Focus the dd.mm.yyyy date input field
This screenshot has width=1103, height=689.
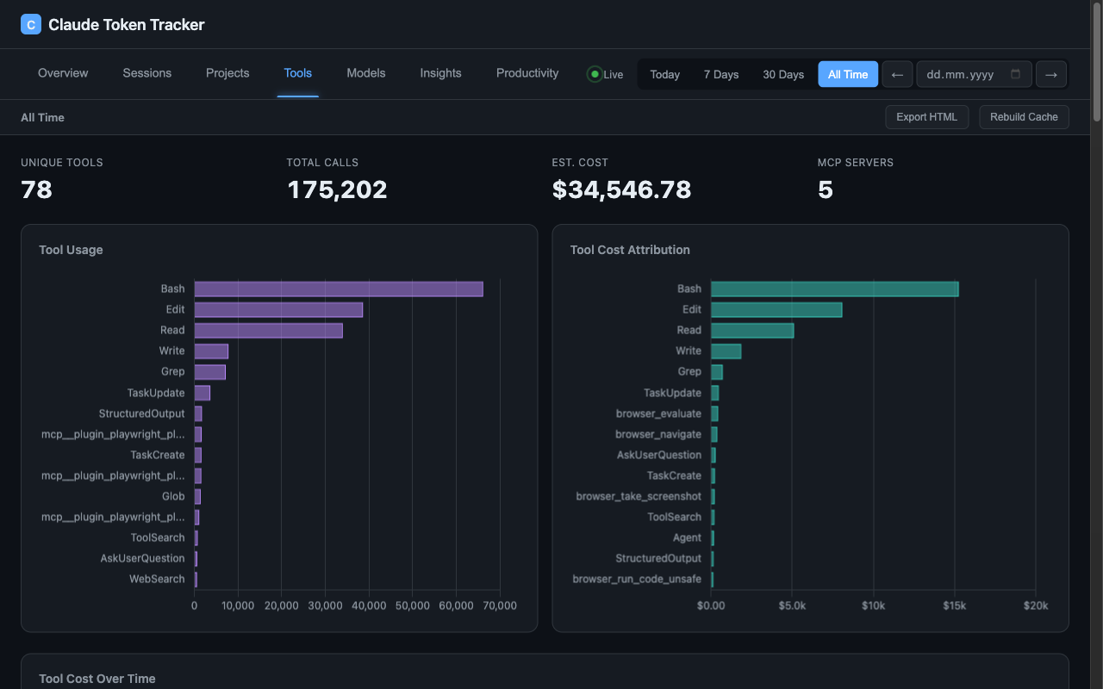click(974, 74)
